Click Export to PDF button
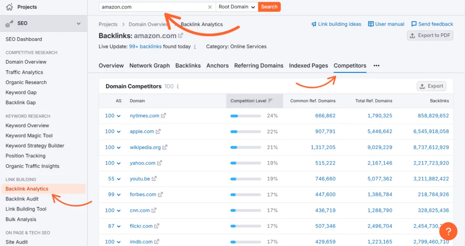 click(x=430, y=35)
